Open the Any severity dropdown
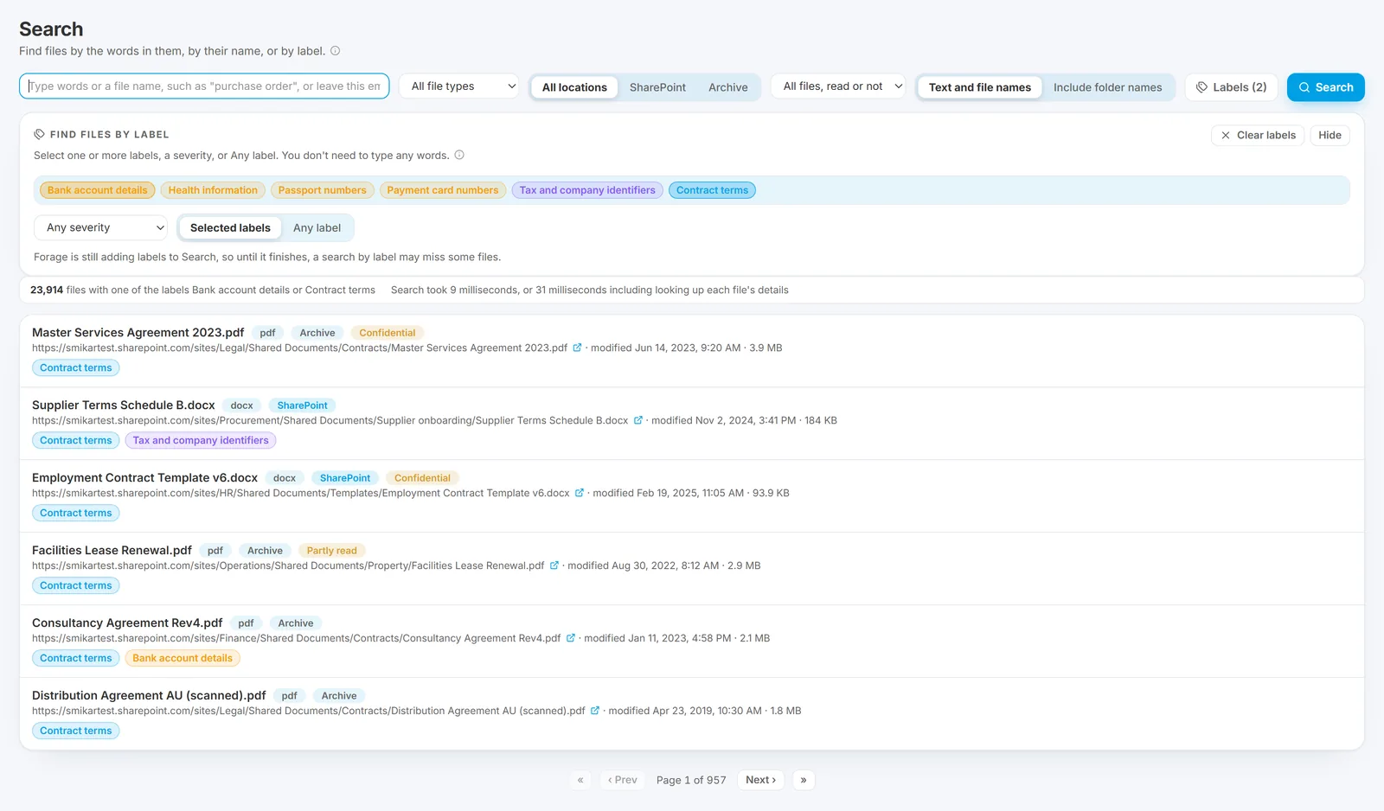This screenshot has height=811, width=1384. tap(100, 228)
